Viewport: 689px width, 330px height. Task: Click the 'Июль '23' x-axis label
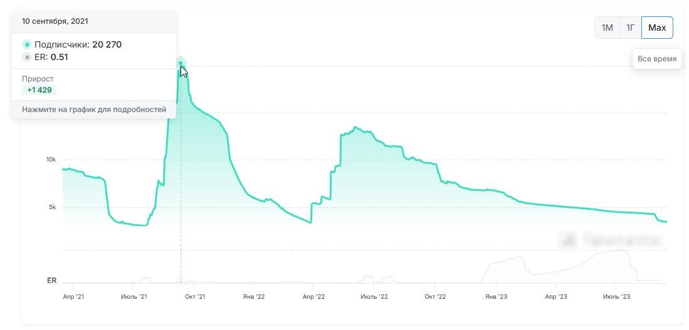pos(616,296)
